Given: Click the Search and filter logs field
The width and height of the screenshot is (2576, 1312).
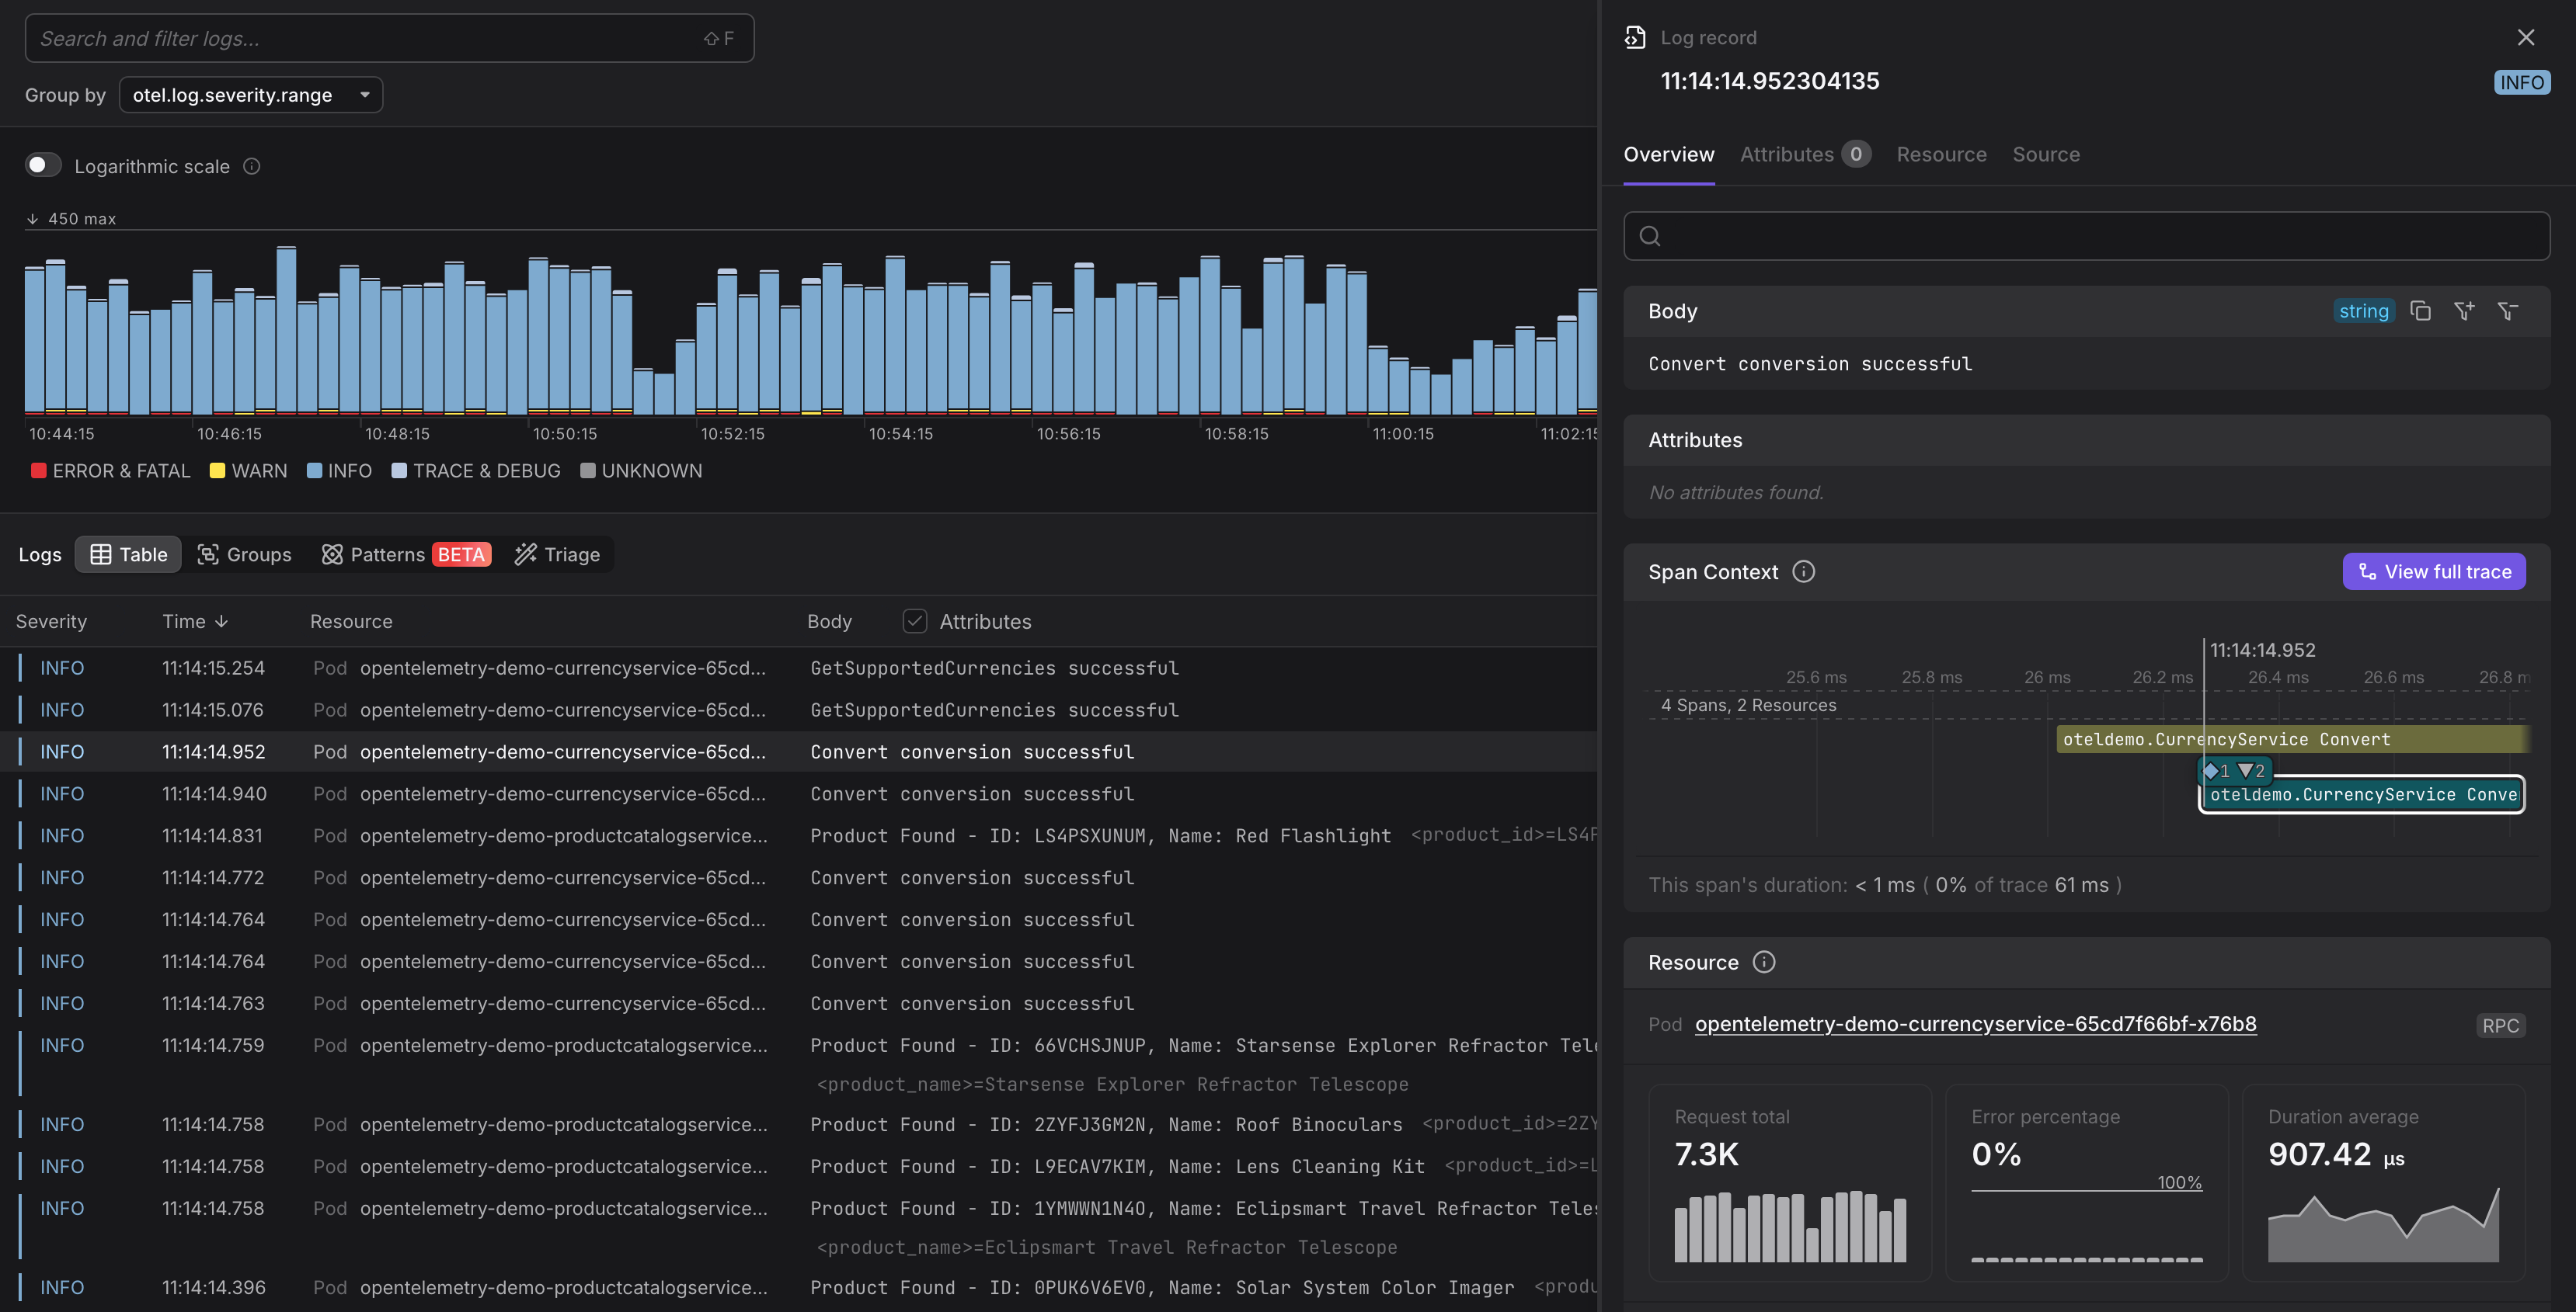Looking at the screenshot, I should [x=370, y=39].
